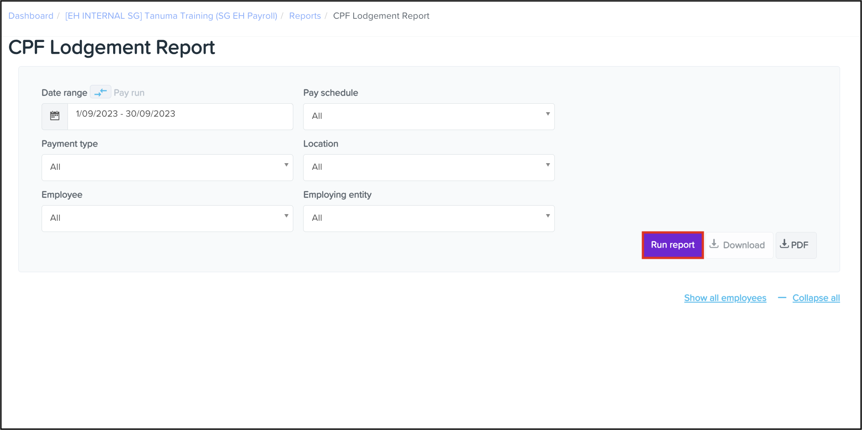
Task: Select the Date range mode label
Action: pyautogui.click(x=64, y=93)
